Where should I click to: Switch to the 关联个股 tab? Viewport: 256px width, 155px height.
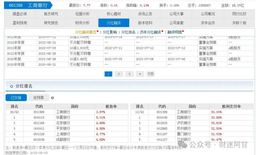coord(239,23)
